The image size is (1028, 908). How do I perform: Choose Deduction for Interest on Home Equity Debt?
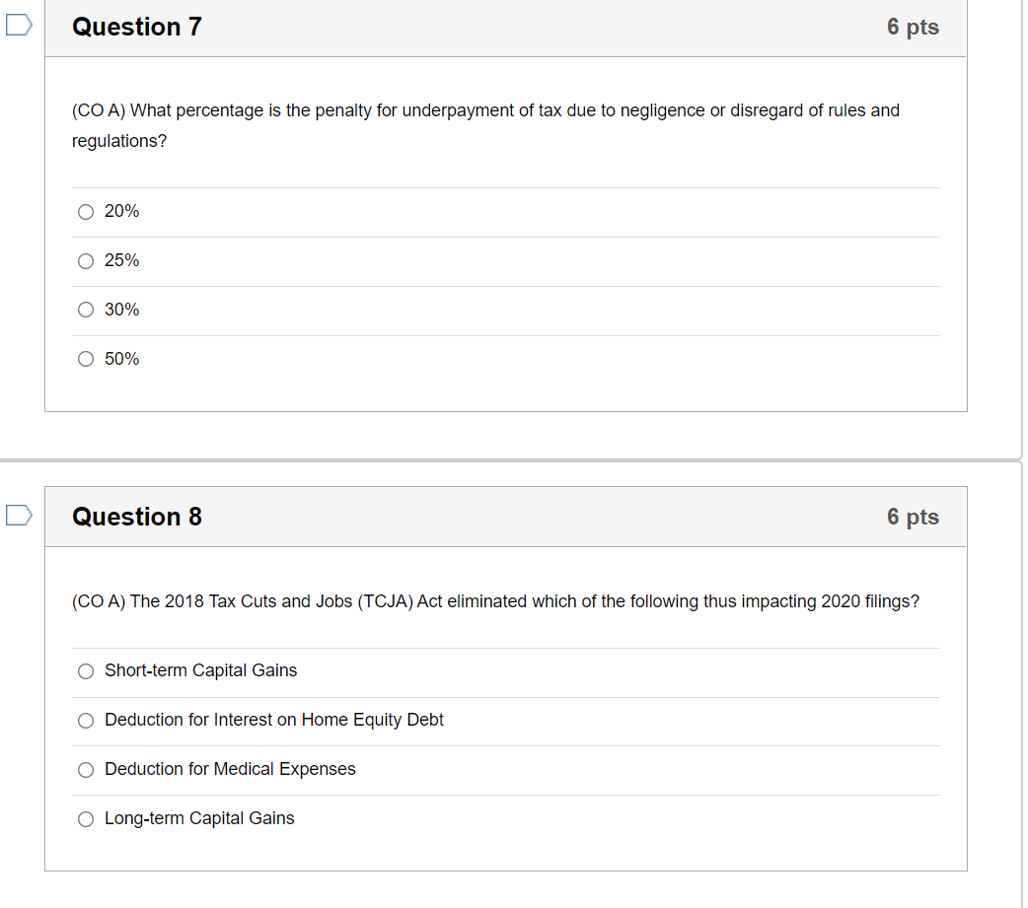[x=86, y=721]
